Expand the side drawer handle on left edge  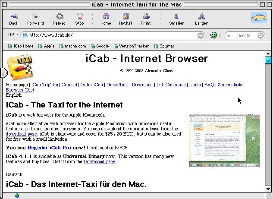pos(3,73)
